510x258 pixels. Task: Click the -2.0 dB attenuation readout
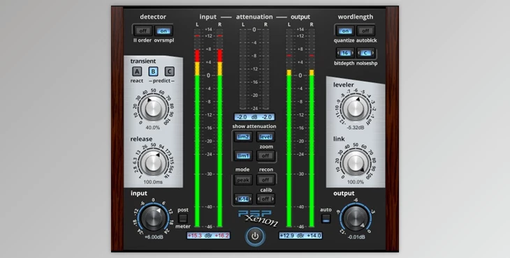pyautogui.click(x=254, y=117)
